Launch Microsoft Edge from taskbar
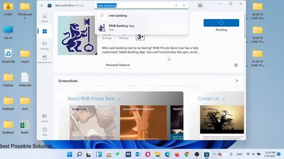 [167, 154]
